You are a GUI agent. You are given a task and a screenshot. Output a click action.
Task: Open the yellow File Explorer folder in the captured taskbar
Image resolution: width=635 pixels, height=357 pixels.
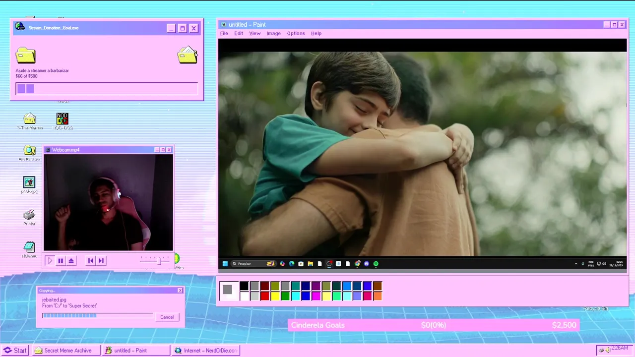coord(311,264)
